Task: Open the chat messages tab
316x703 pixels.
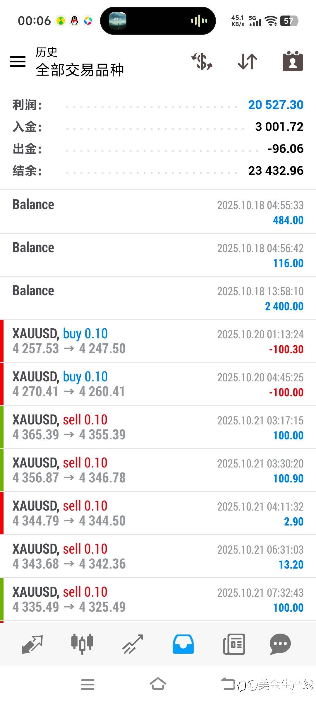Action: pos(280,644)
